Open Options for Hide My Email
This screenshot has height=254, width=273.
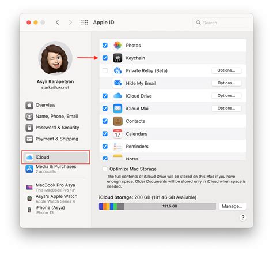[x=226, y=83]
